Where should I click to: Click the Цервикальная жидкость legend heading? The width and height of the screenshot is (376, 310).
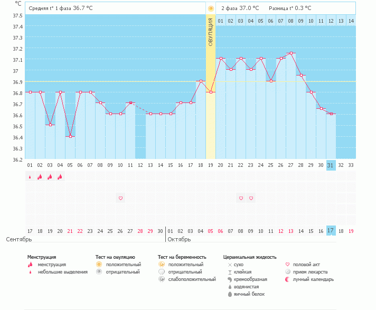point(250,257)
